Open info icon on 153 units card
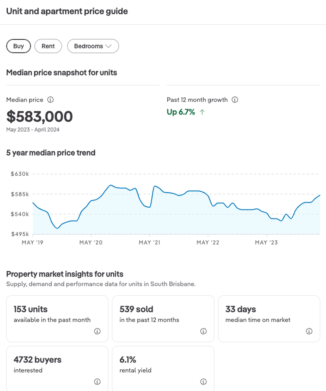Image resolution: width=326 pixels, height=391 pixels. click(x=97, y=331)
